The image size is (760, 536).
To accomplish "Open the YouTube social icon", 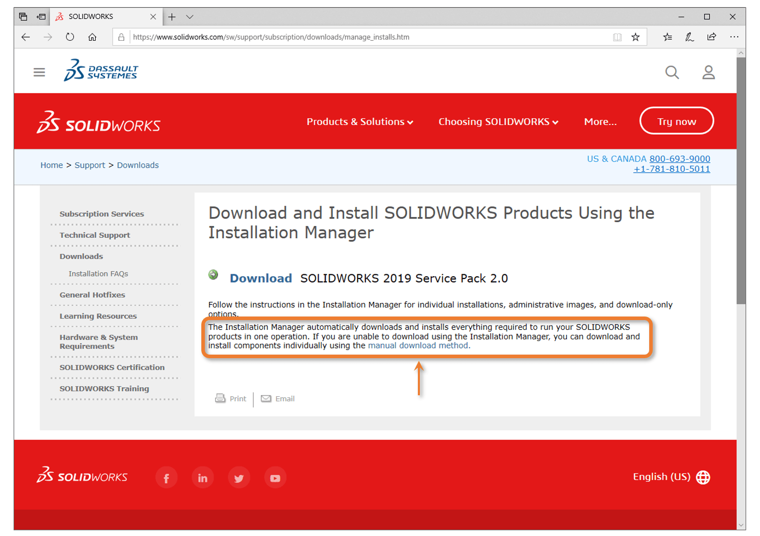I will 275,478.
